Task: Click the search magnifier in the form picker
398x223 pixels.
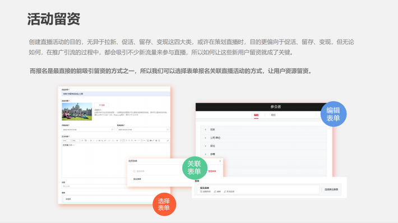Action: pyautogui.click(x=135, y=172)
